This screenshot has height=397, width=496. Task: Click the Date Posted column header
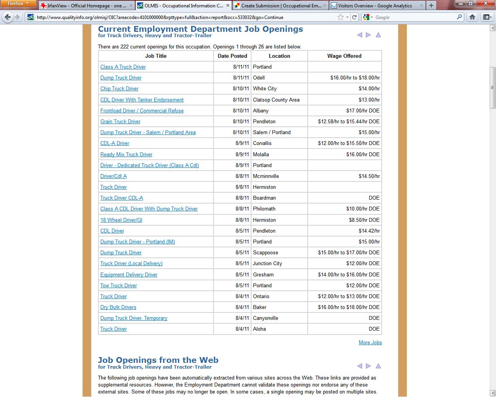coord(232,56)
